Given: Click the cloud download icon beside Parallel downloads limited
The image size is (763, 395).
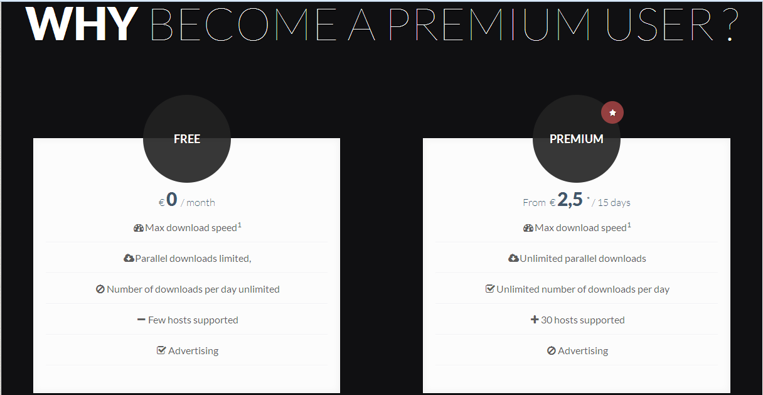Looking at the screenshot, I should tap(129, 258).
